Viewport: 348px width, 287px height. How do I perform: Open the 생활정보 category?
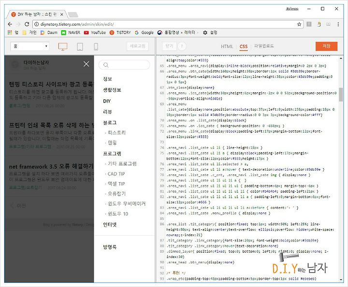(112, 90)
